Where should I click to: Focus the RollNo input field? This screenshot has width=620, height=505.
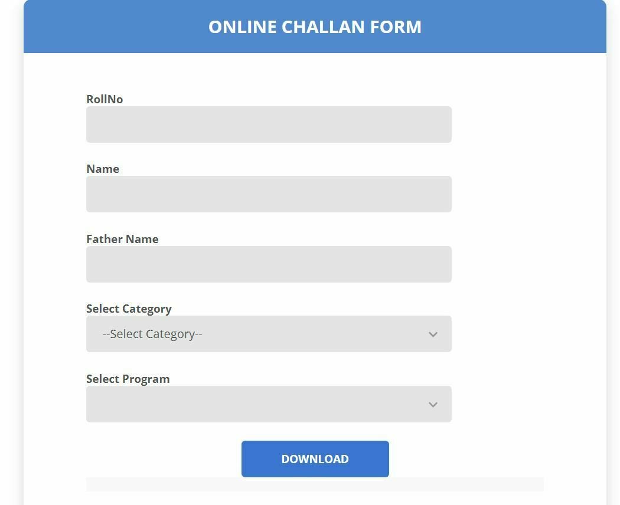pos(269,124)
